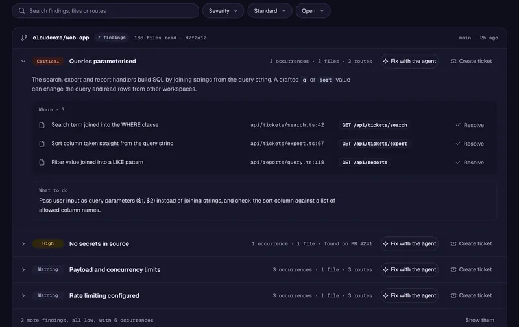Click 'Search term joined into the WHERE clause'
The height and width of the screenshot is (327, 519).
104,125
